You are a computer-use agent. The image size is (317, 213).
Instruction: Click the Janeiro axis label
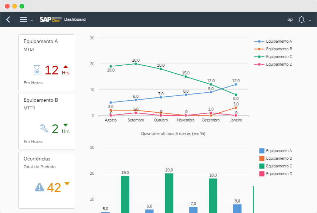(236, 120)
